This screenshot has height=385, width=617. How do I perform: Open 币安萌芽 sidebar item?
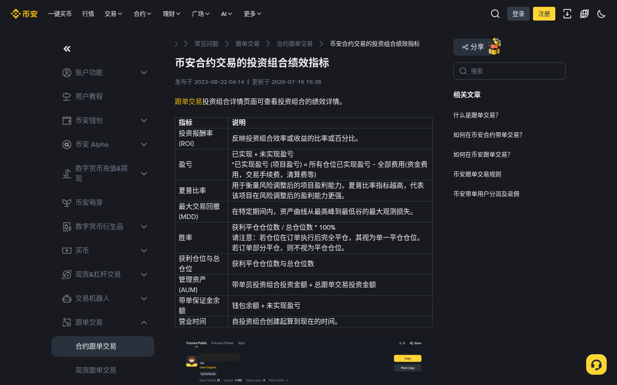tap(103, 203)
